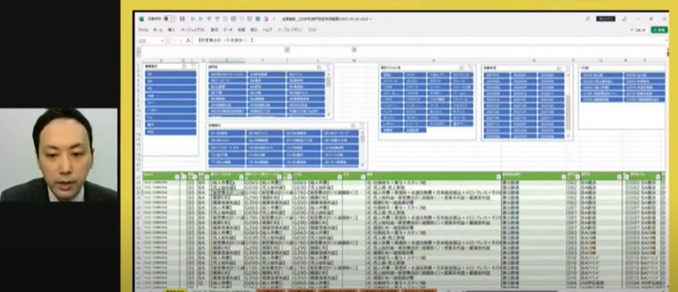Click the pen icon beside the sign-in button
678x292 pixels.
coord(624,19)
